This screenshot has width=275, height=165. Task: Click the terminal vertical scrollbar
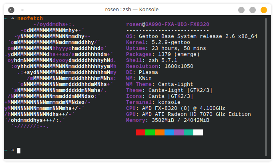pyautogui.click(x=266, y=87)
